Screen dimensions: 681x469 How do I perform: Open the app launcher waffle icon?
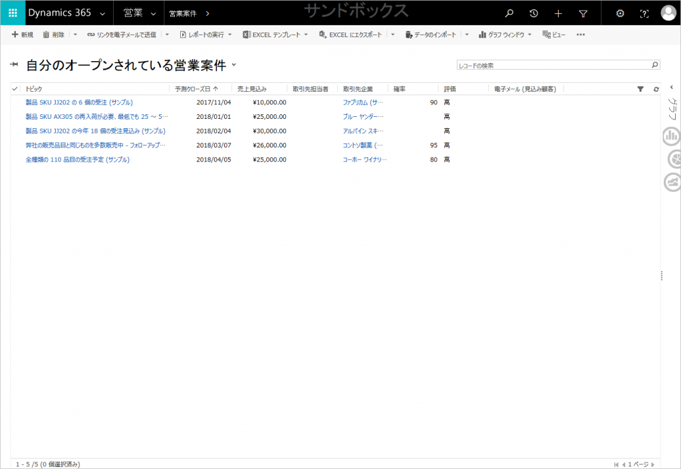tap(13, 13)
